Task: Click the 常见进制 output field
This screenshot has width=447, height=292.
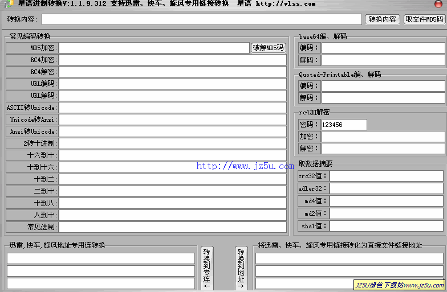Action: (x=173, y=227)
